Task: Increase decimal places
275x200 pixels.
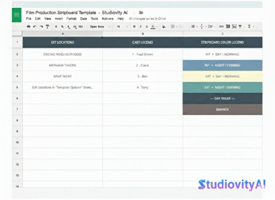Action: point(75,27)
